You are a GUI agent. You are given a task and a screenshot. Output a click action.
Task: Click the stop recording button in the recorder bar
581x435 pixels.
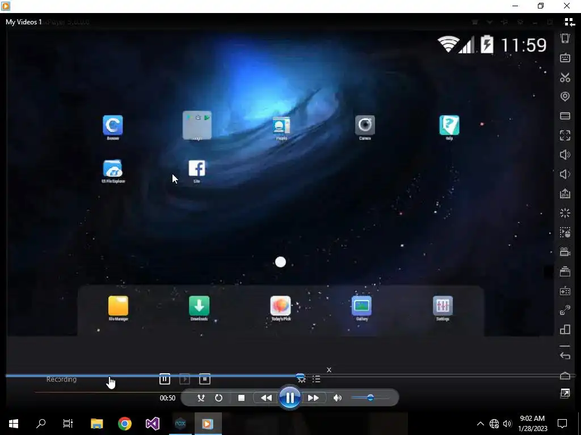coord(204,379)
